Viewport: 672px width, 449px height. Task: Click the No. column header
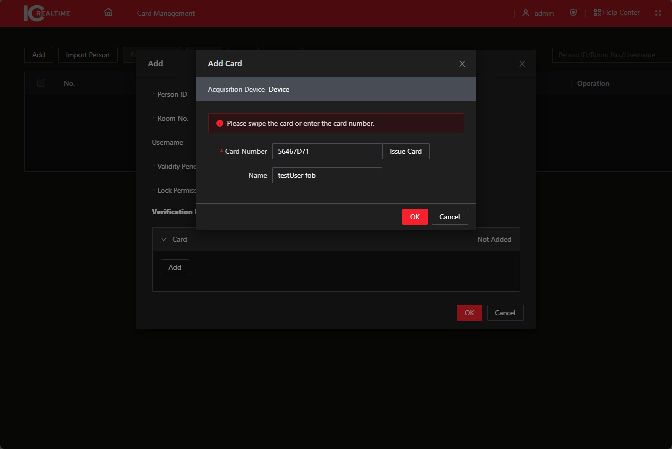(69, 83)
